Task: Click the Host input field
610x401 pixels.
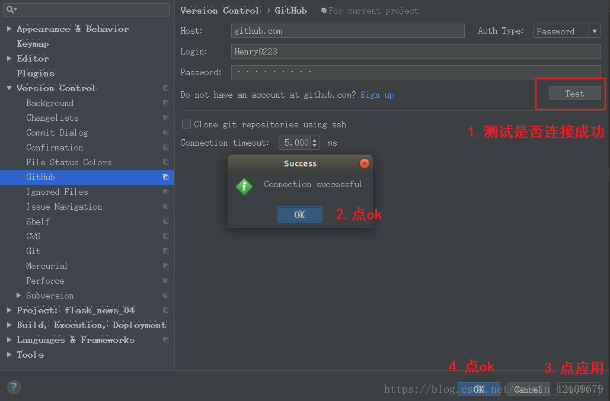Action: pyautogui.click(x=347, y=31)
